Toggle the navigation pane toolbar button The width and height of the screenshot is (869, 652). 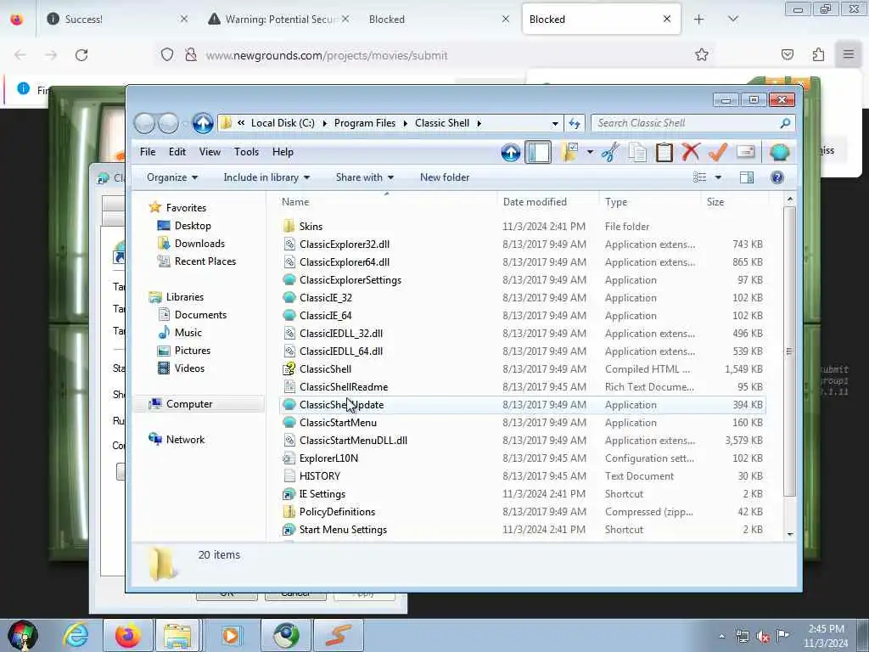537,152
